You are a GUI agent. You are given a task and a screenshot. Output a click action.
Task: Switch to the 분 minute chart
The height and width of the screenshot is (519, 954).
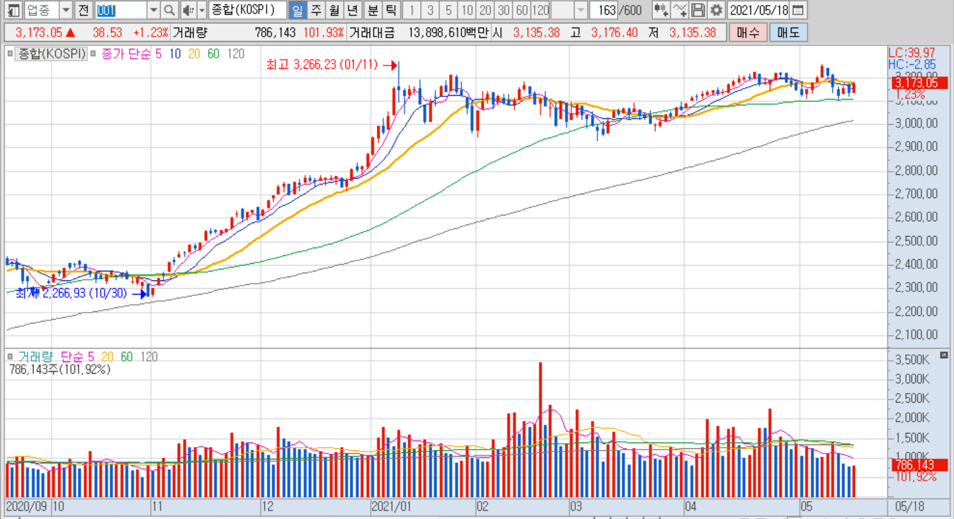[373, 10]
